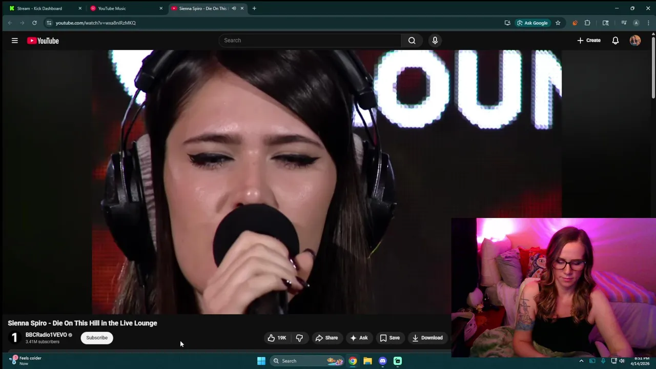This screenshot has width=656, height=369.
Task: Click the Windows taskbar Search box
Action: point(307,361)
